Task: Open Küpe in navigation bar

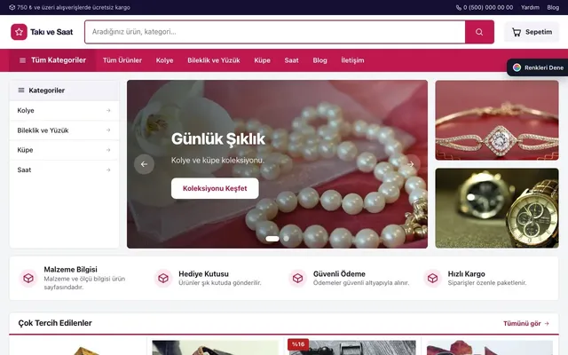Action: click(x=263, y=60)
